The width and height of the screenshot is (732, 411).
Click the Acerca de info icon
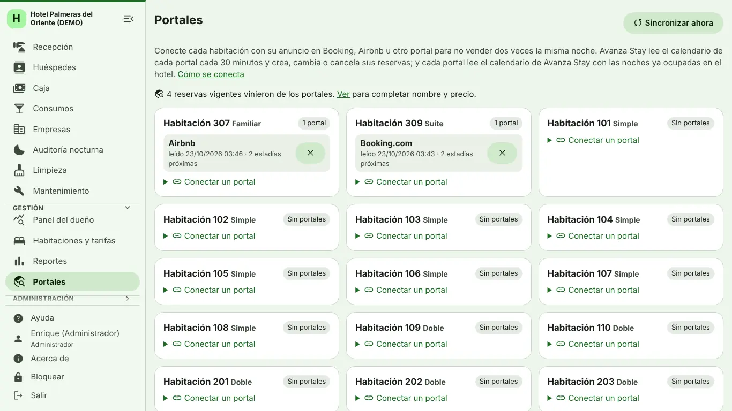(18, 359)
